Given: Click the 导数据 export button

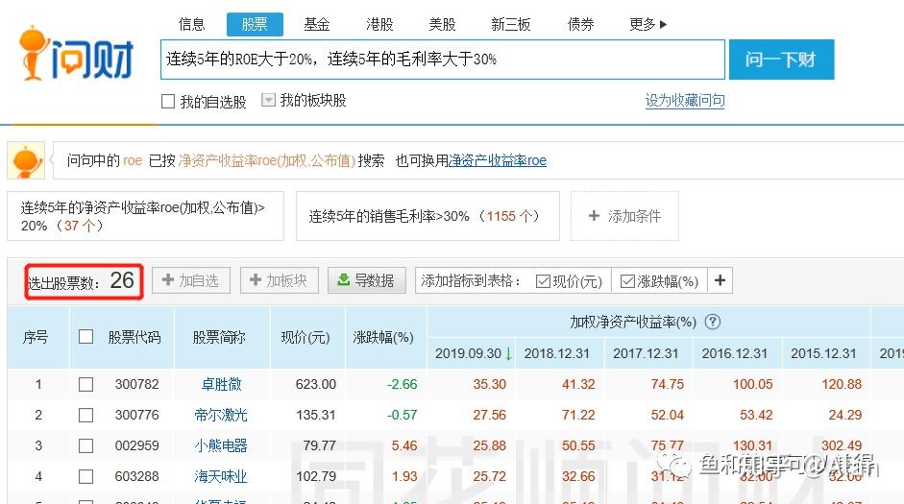Looking at the screenshot, I should click(x=367, y=280).
